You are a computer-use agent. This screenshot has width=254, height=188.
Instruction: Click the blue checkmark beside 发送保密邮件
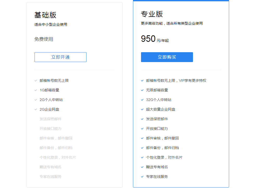coord(142,119)
